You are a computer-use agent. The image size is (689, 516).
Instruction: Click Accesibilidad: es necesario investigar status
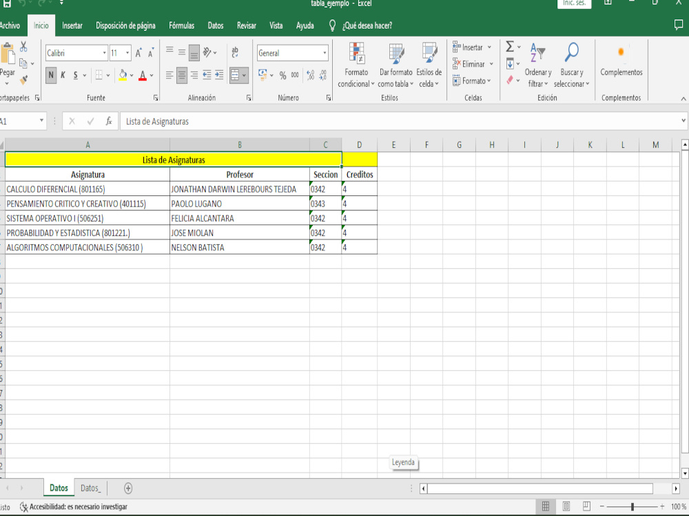point(74,507)
